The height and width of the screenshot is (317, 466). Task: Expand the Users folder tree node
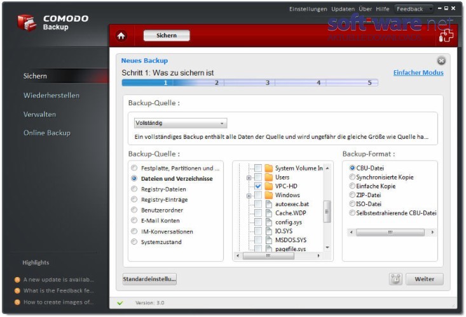pyautogui.click(x=249, y=178)
